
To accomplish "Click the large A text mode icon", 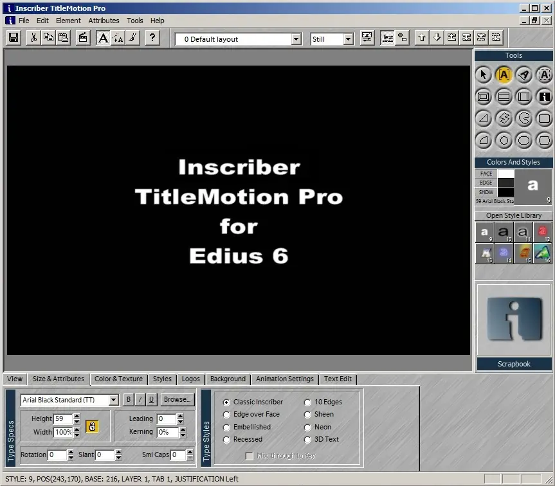I will 103,37.
